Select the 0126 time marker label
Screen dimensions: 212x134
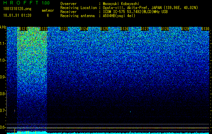pos(124,29)
